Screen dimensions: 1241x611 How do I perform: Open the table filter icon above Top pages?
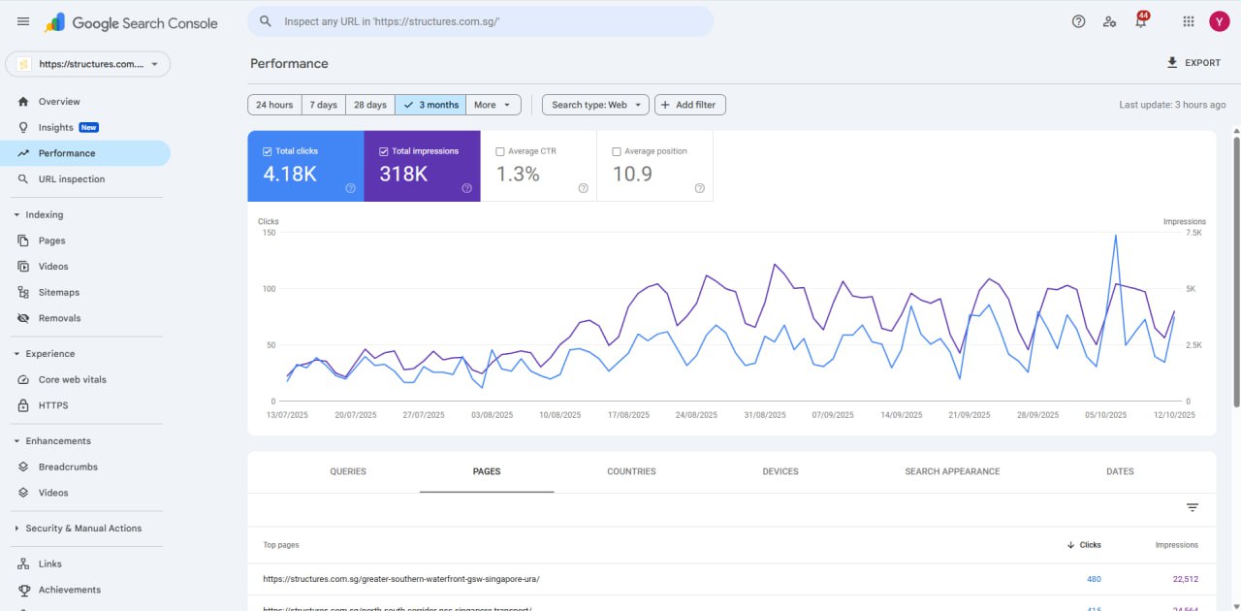1192,507
